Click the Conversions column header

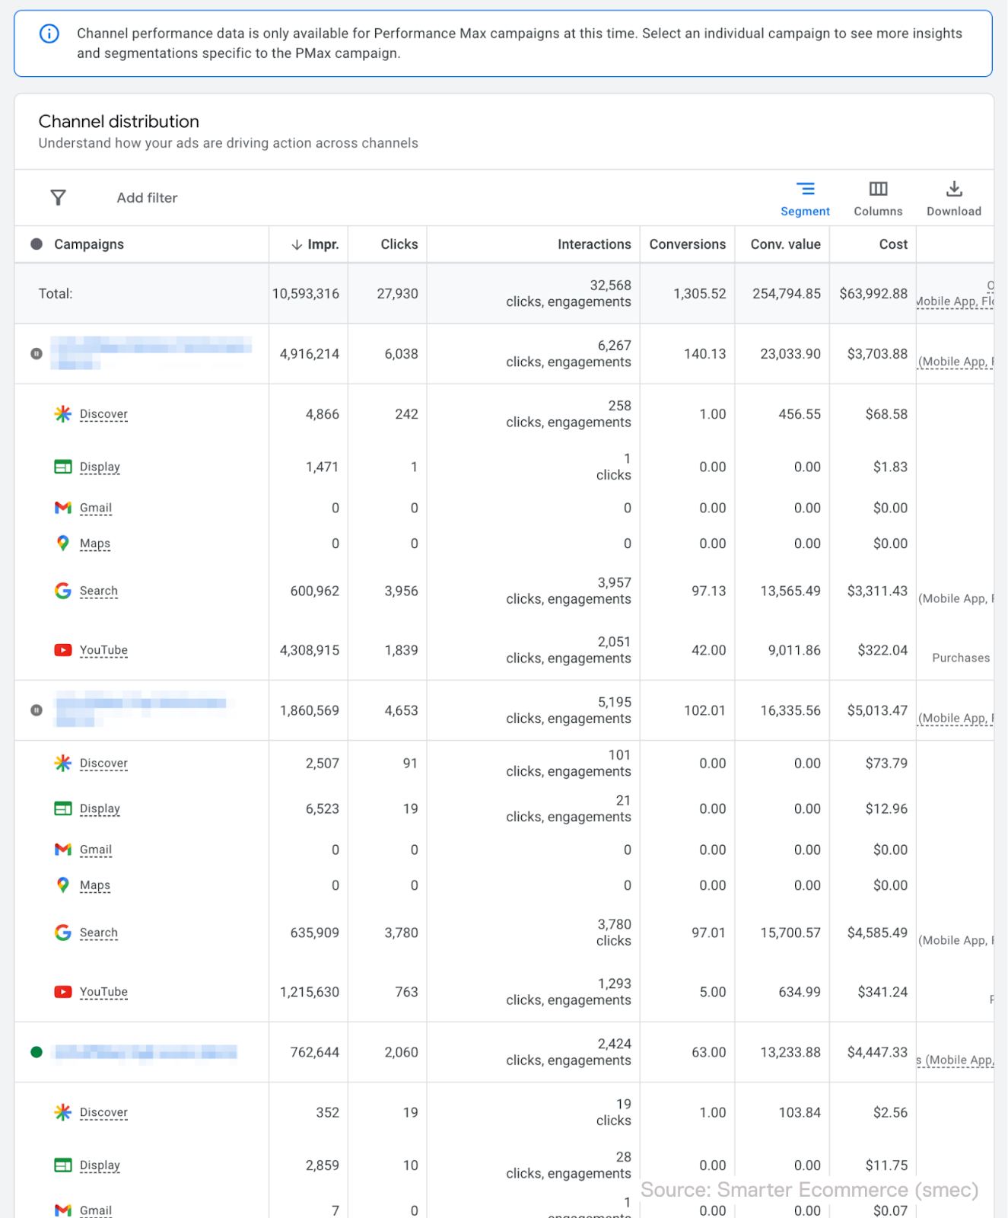687,244
